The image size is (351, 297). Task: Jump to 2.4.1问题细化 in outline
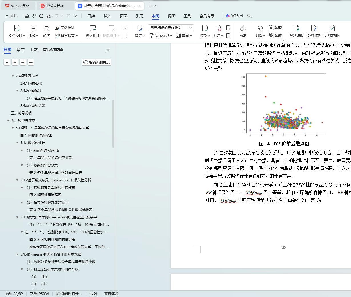(31, 83)
